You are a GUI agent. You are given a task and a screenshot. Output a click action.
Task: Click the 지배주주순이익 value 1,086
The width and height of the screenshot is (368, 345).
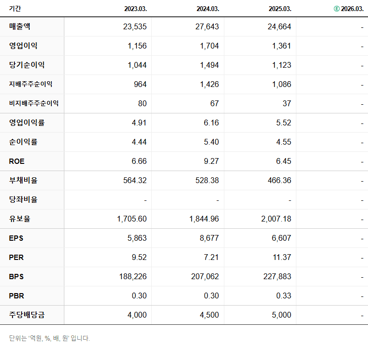point(282,85)
